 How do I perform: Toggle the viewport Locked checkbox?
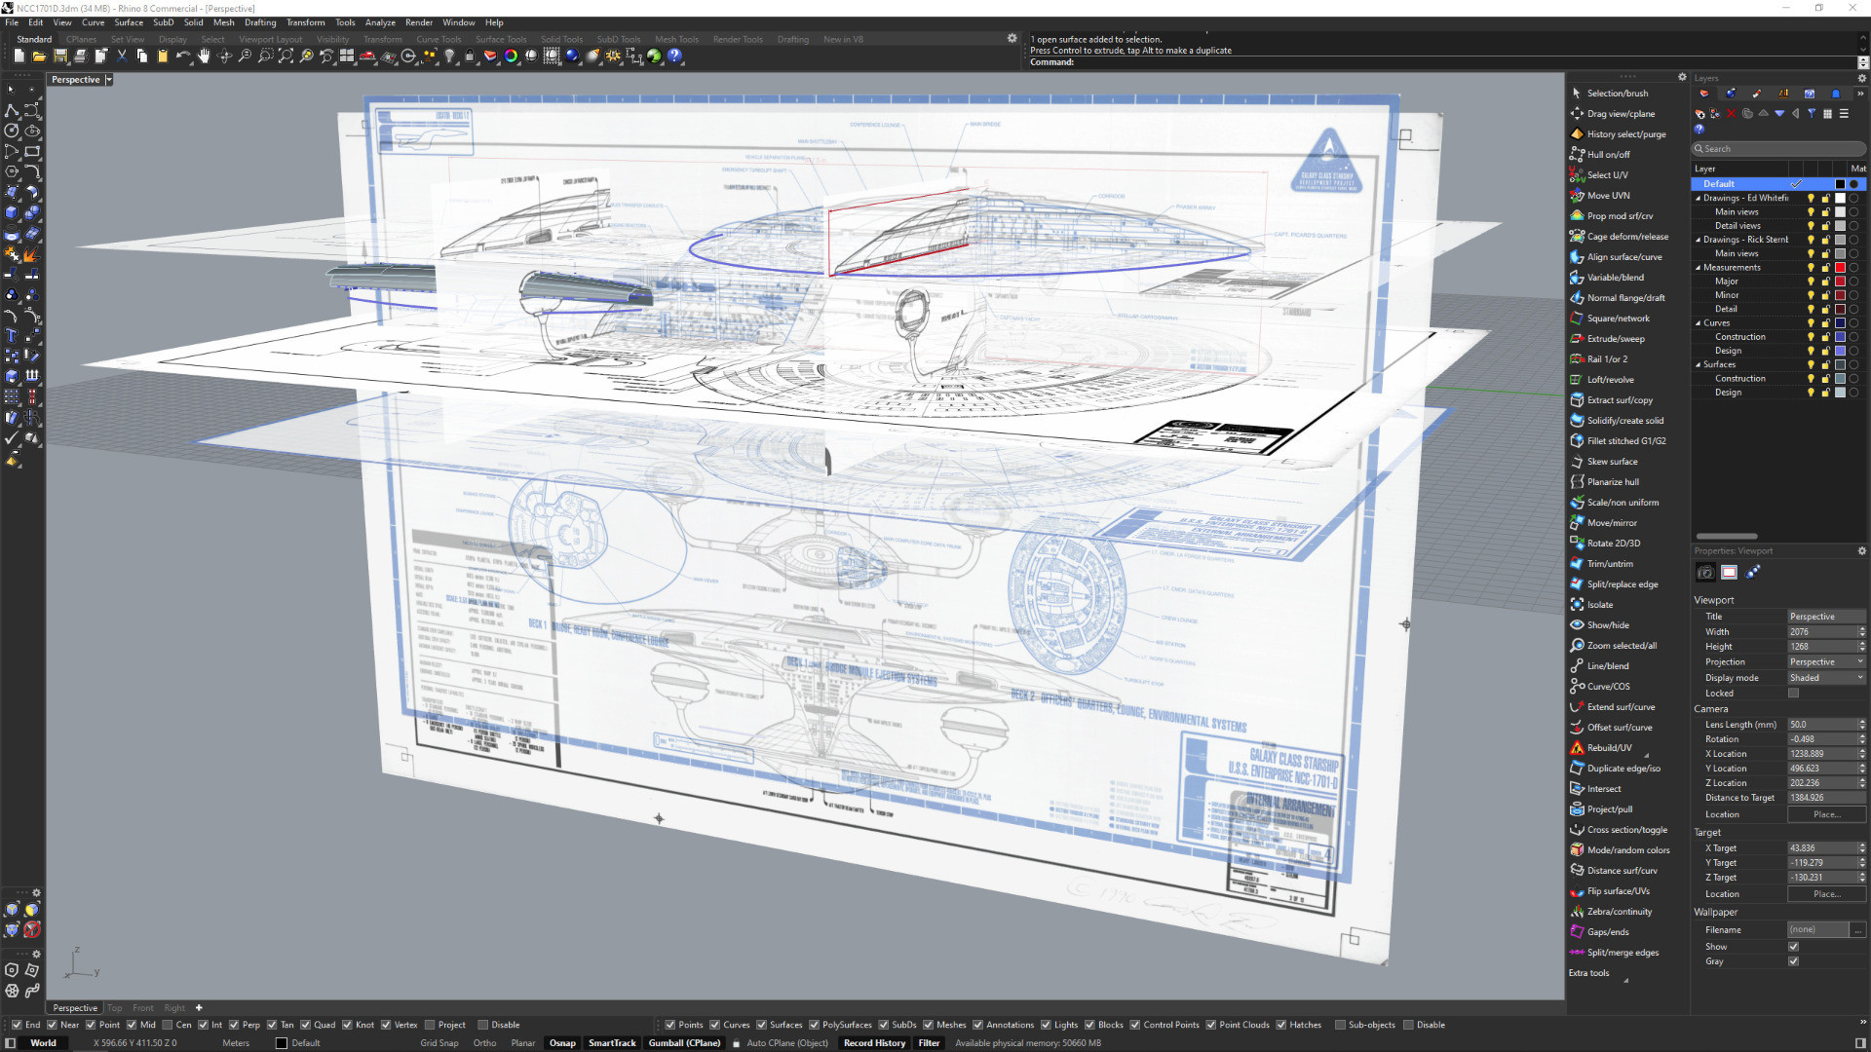1793,694
